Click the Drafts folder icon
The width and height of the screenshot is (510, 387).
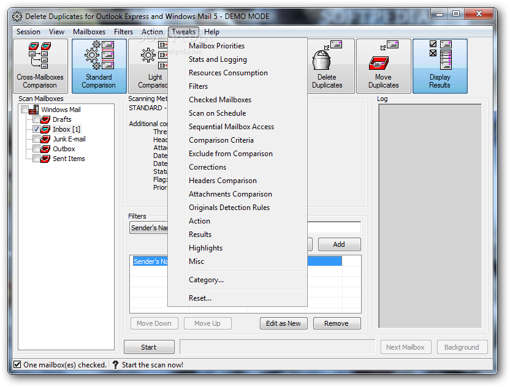pos(45,119)
